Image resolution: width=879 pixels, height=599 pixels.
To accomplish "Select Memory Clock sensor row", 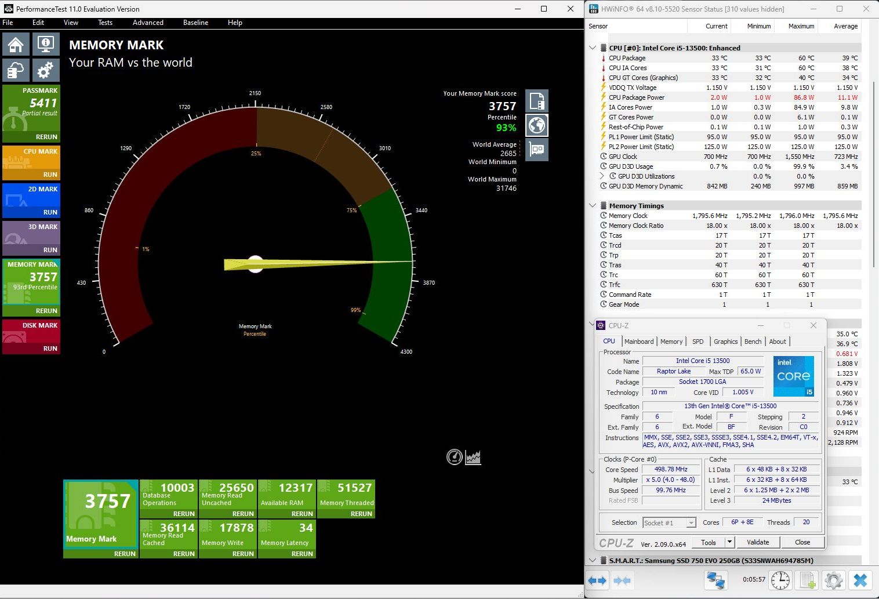I will 729,216.
